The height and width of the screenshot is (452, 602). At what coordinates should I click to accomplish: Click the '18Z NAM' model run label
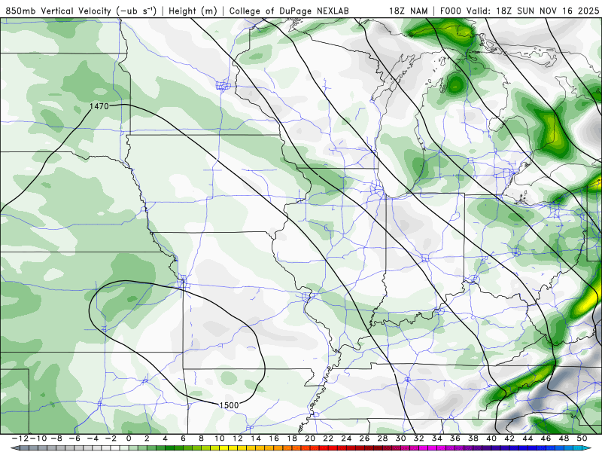coord(409,11)
